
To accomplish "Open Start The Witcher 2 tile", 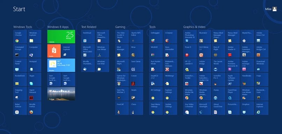I will click(x=122, y=94).
